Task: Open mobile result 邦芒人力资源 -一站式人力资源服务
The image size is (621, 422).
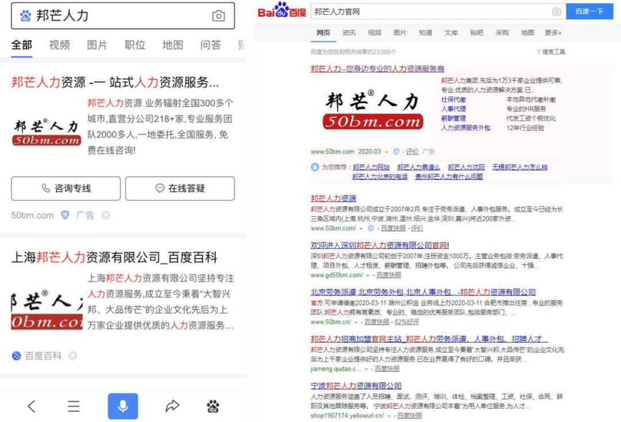Action: coord(115,82)
